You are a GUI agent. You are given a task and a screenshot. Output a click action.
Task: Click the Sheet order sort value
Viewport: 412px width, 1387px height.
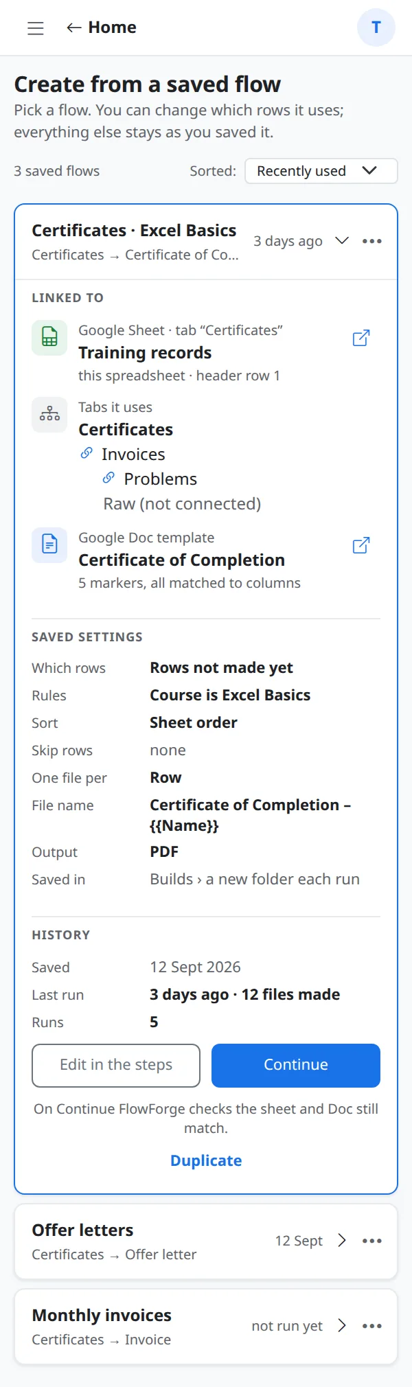click(194, 723)
